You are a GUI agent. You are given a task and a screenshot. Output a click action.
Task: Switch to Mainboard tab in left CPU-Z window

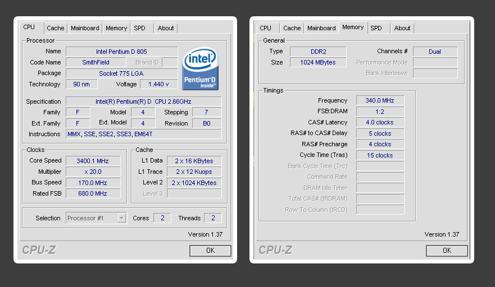click(85, 28)
